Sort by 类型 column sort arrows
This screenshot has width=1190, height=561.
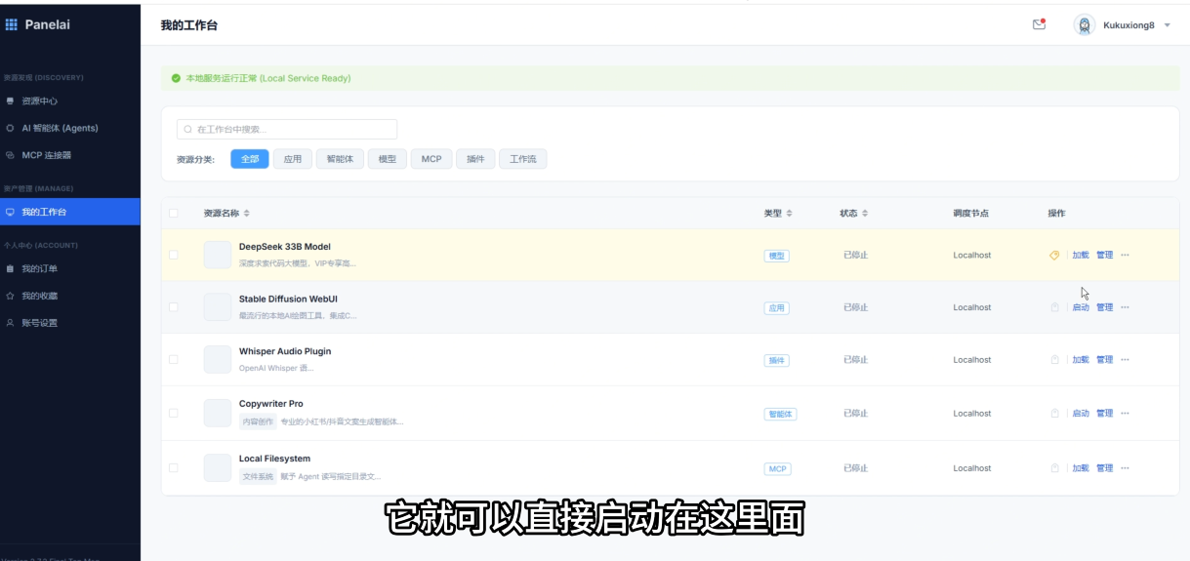pos(789,213)
